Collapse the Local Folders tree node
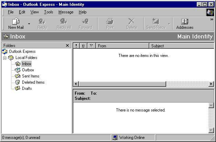Screen dimensions: 216x142 point(4,58)
